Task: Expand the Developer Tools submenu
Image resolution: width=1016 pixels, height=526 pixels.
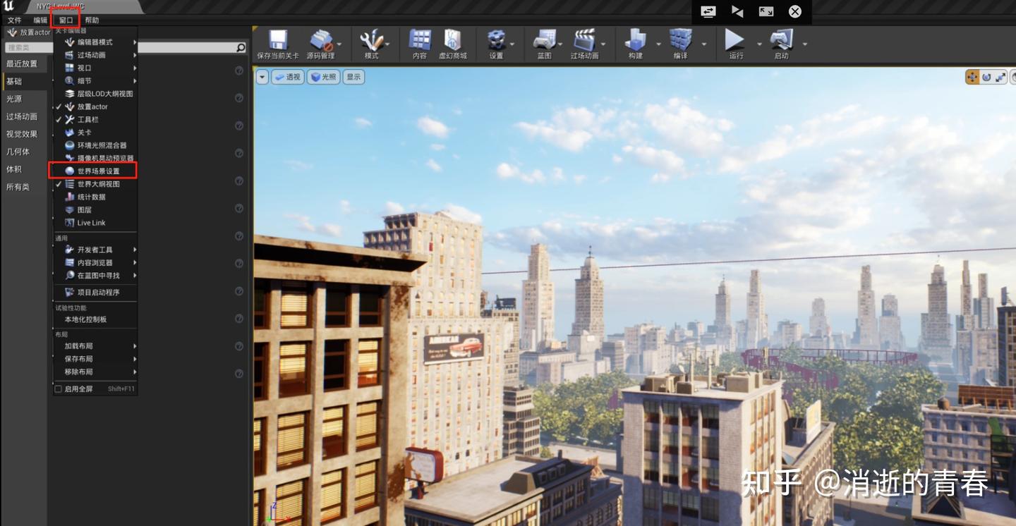Action: pos(95,250)
